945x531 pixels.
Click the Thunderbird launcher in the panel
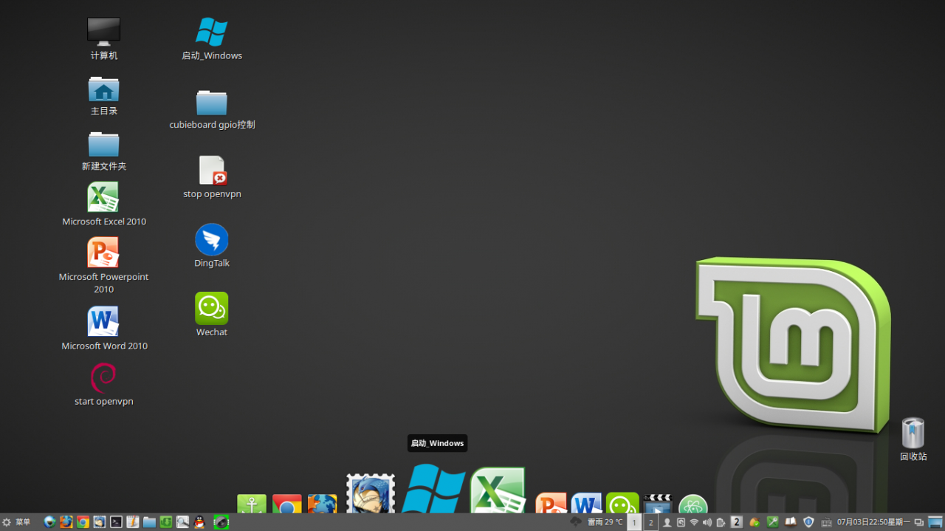(x=100, y=522)
